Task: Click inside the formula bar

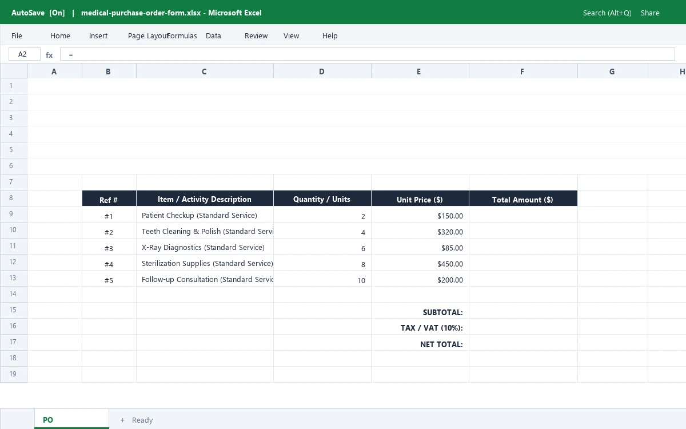Action: [368, 54]
